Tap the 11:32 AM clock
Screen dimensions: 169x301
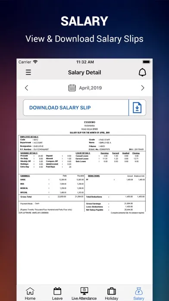point(85,62)
